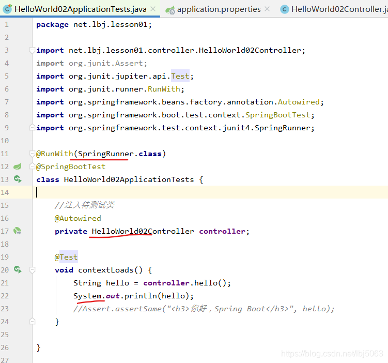
Task: Switch to HelloWorld02ApplicationTests.java tab
Action: click(x=81, y=9)
